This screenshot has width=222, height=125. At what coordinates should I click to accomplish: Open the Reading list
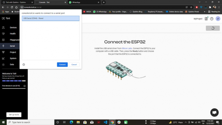click(x=214, y=12)
